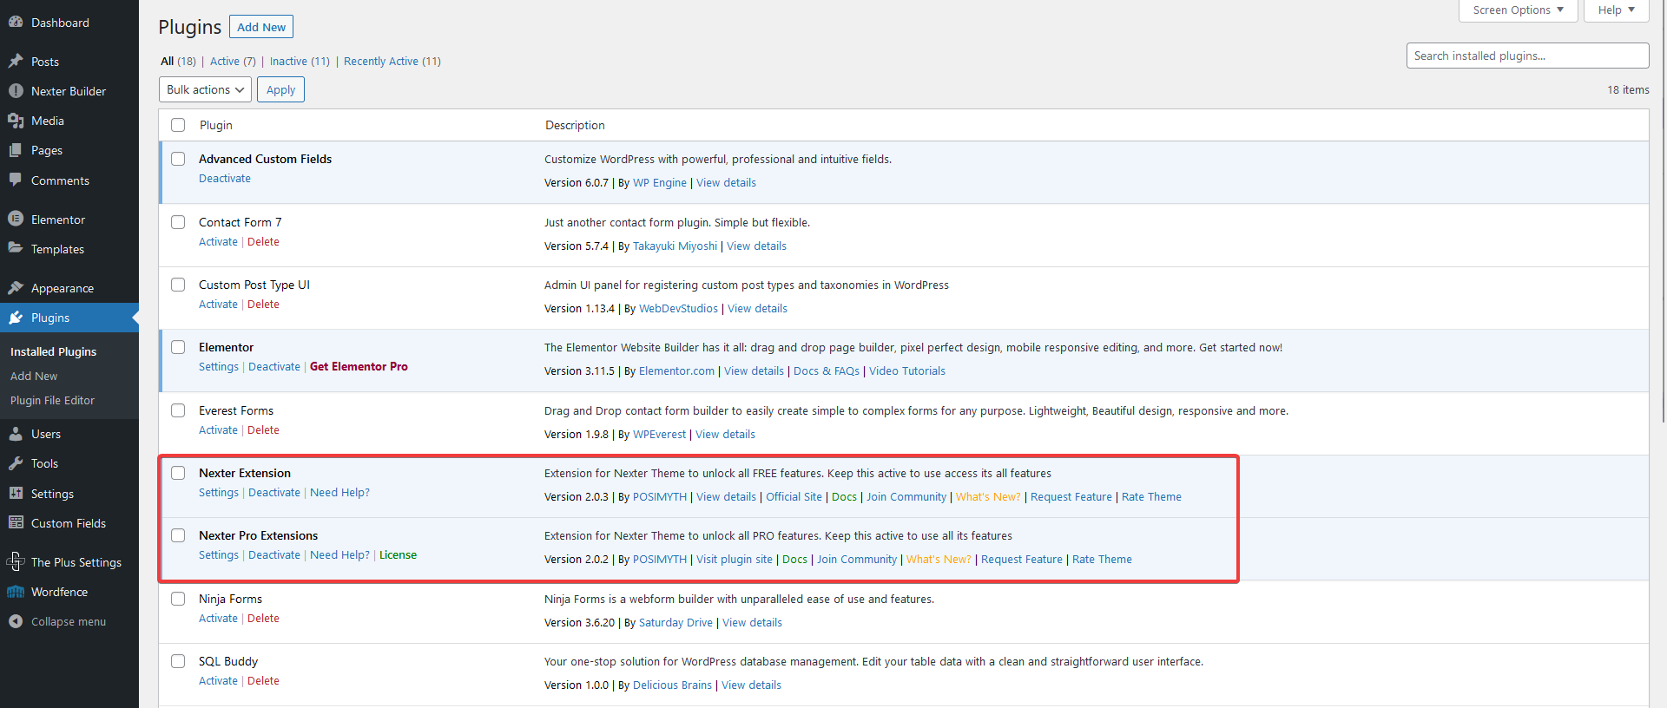The image size is (1667, 708).
Task: Click the Posts pushpin icon
Action: coord(16,62)
